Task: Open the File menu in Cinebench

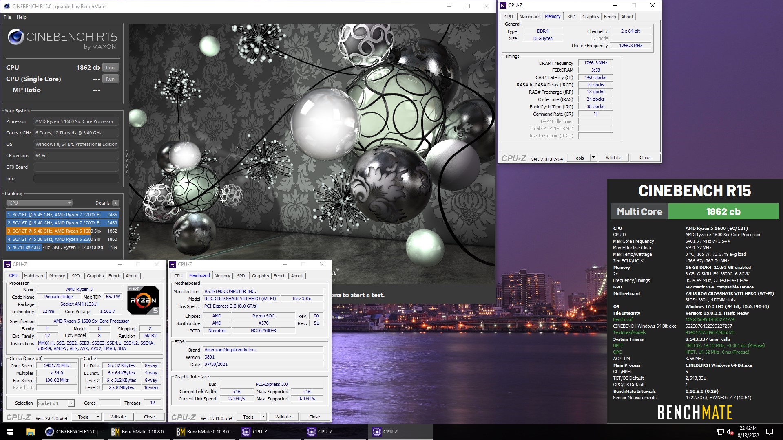Action: [x=7, y=17]
